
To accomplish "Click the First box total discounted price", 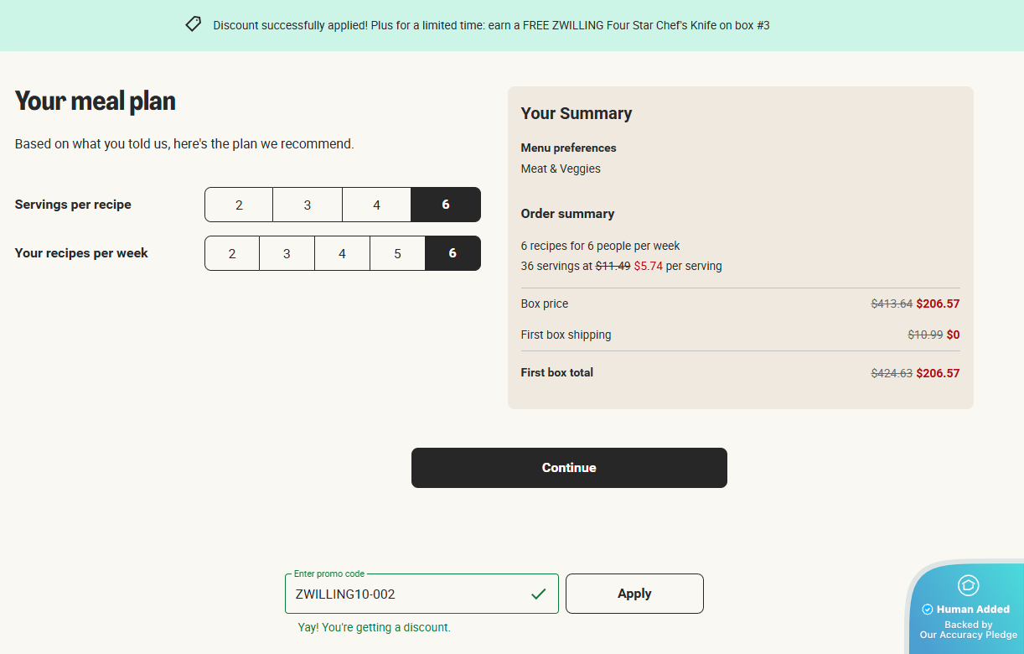I will (938, 373).
